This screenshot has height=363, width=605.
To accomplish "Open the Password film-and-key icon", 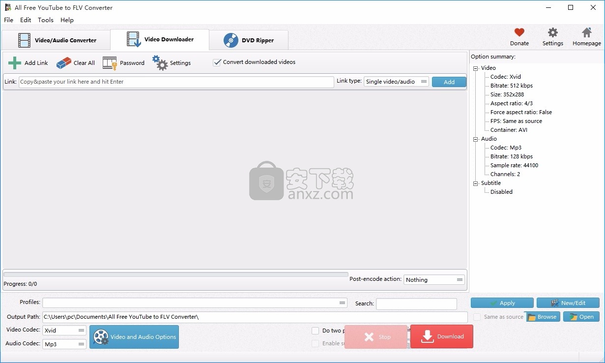I will tap(110, 63).
